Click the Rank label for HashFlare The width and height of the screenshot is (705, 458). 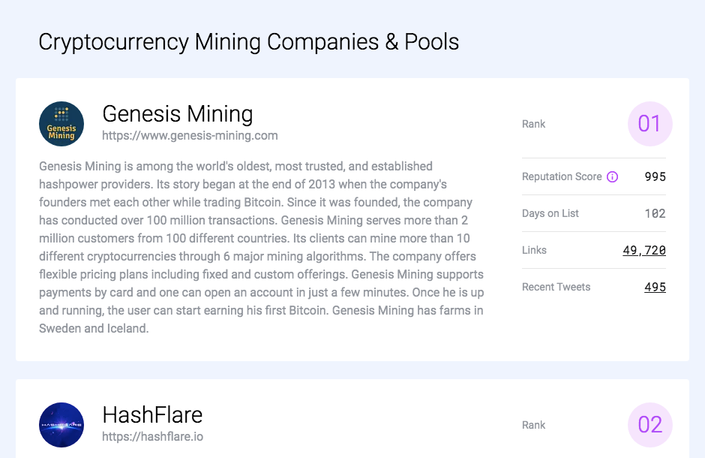point(533,425)
